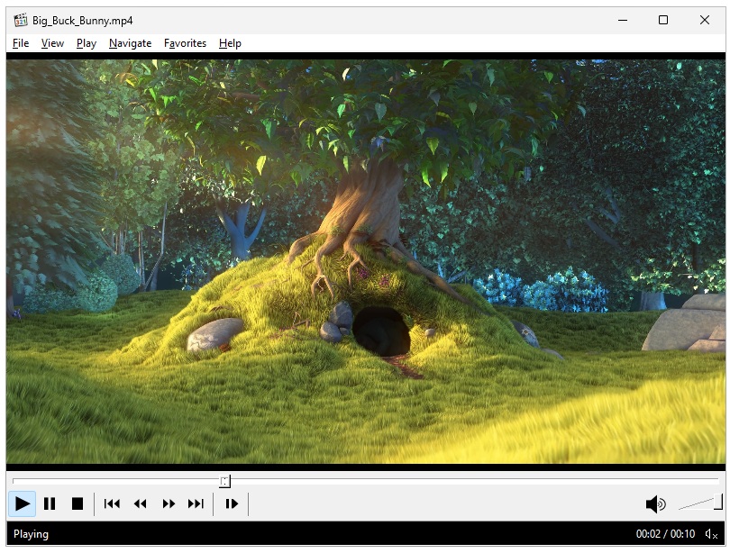Skip to next file icon
The height and width of the screenshot is (553, 730).
(196, 504)
